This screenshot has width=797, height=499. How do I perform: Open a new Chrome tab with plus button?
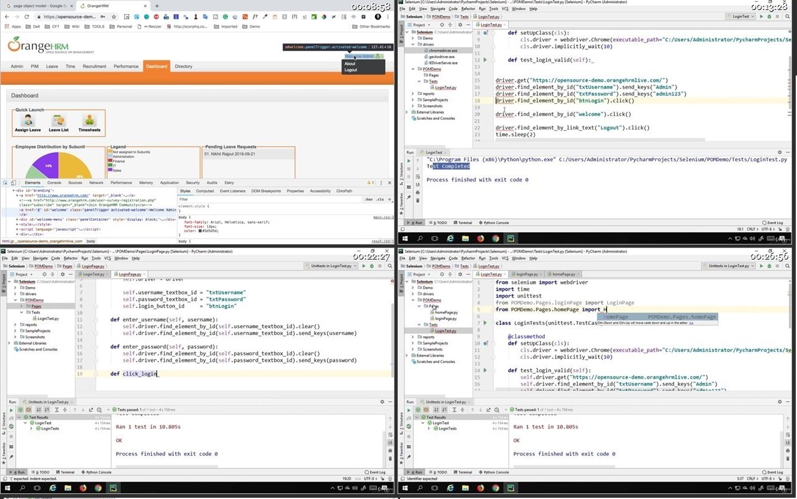click(x=156, y=6)
